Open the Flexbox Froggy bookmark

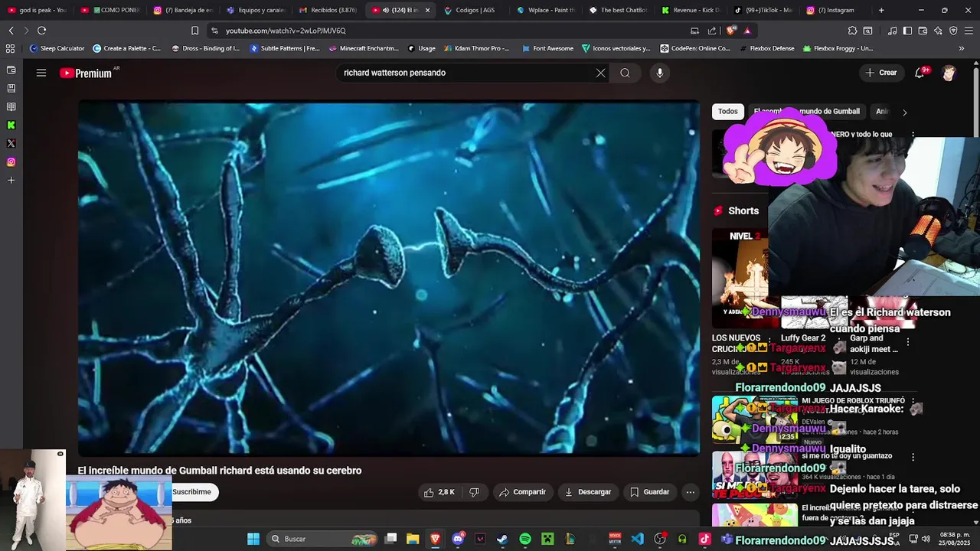[838, 48]
